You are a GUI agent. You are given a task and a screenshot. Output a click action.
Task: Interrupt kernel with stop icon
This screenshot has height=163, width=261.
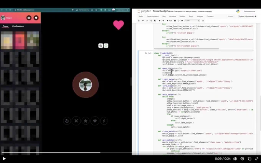click(x=175, y=21)
